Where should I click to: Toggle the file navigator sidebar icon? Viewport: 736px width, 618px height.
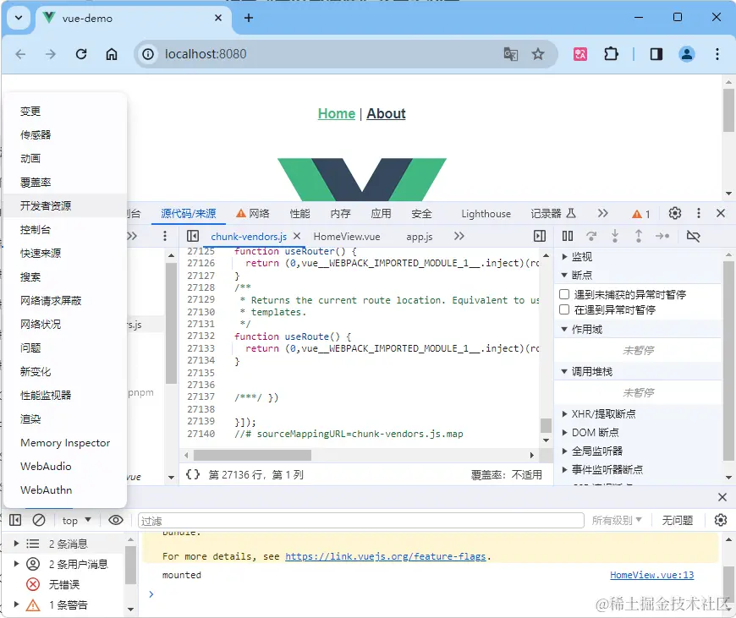(193, 236)
